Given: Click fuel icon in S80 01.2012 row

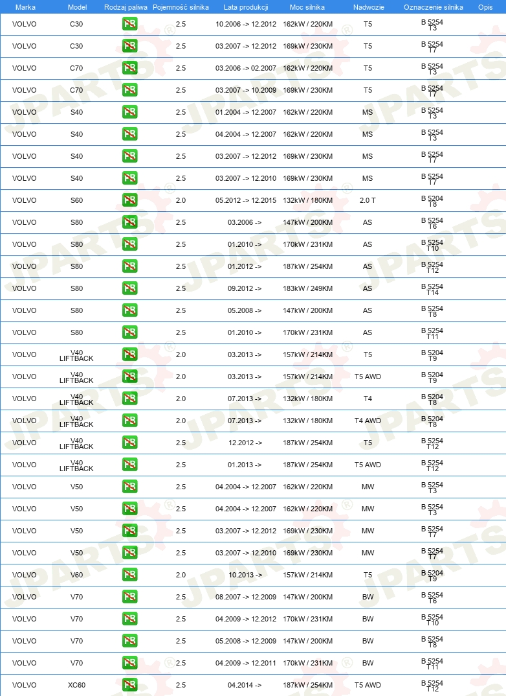Looking at the screenshot, I should point(130,266).
